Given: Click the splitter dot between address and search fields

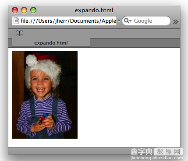Looking at the screenshot, I should pos(119,21).
